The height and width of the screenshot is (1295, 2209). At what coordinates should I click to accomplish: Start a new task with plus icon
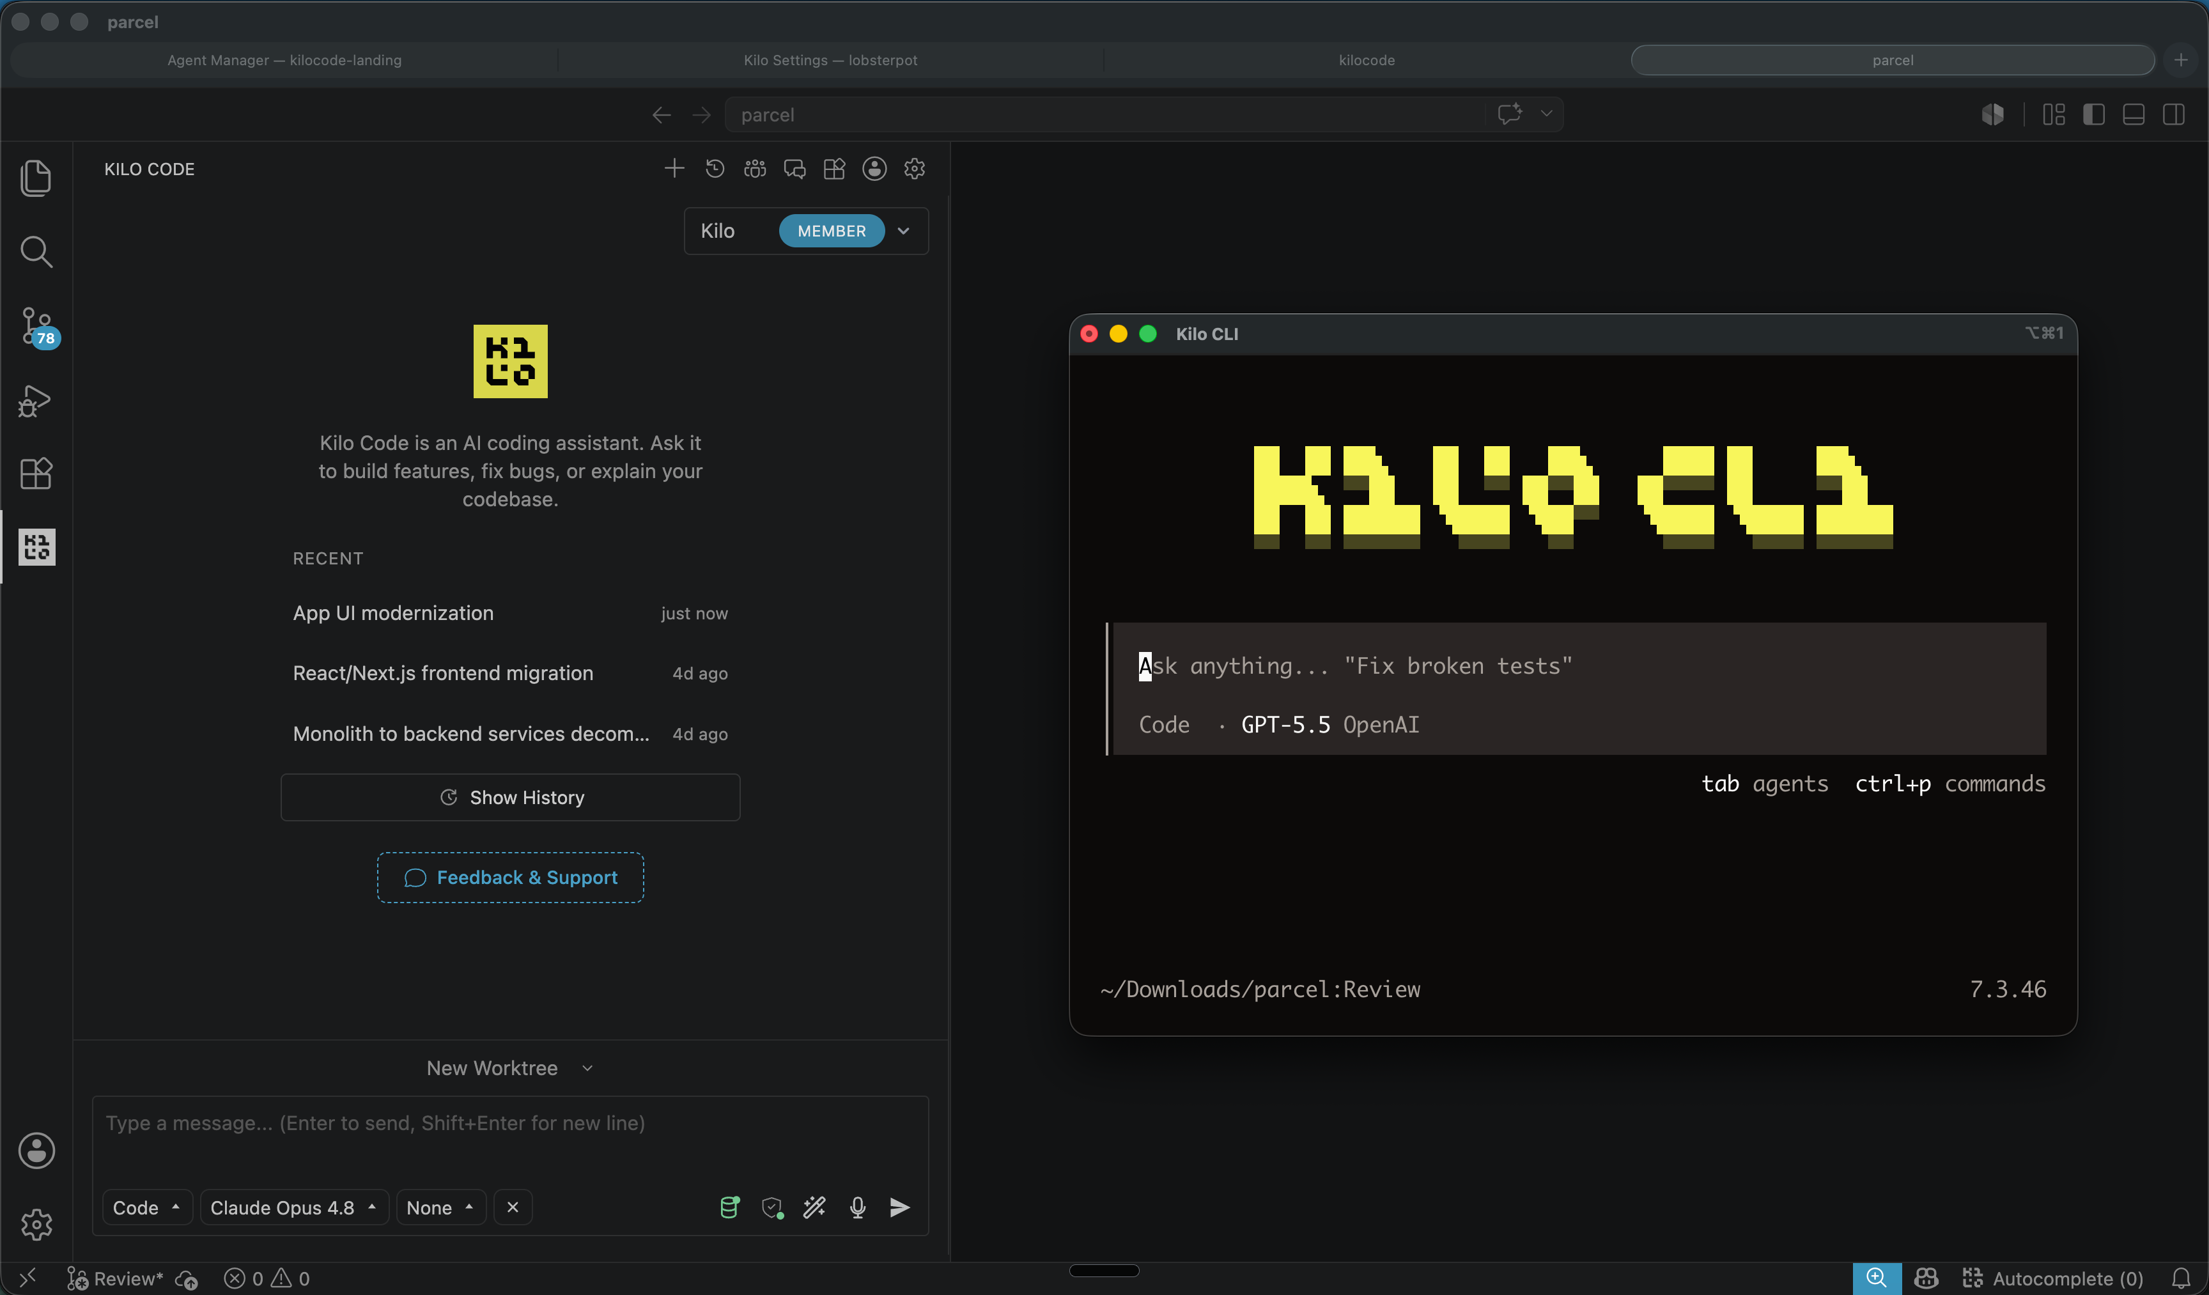coord(674,168)
